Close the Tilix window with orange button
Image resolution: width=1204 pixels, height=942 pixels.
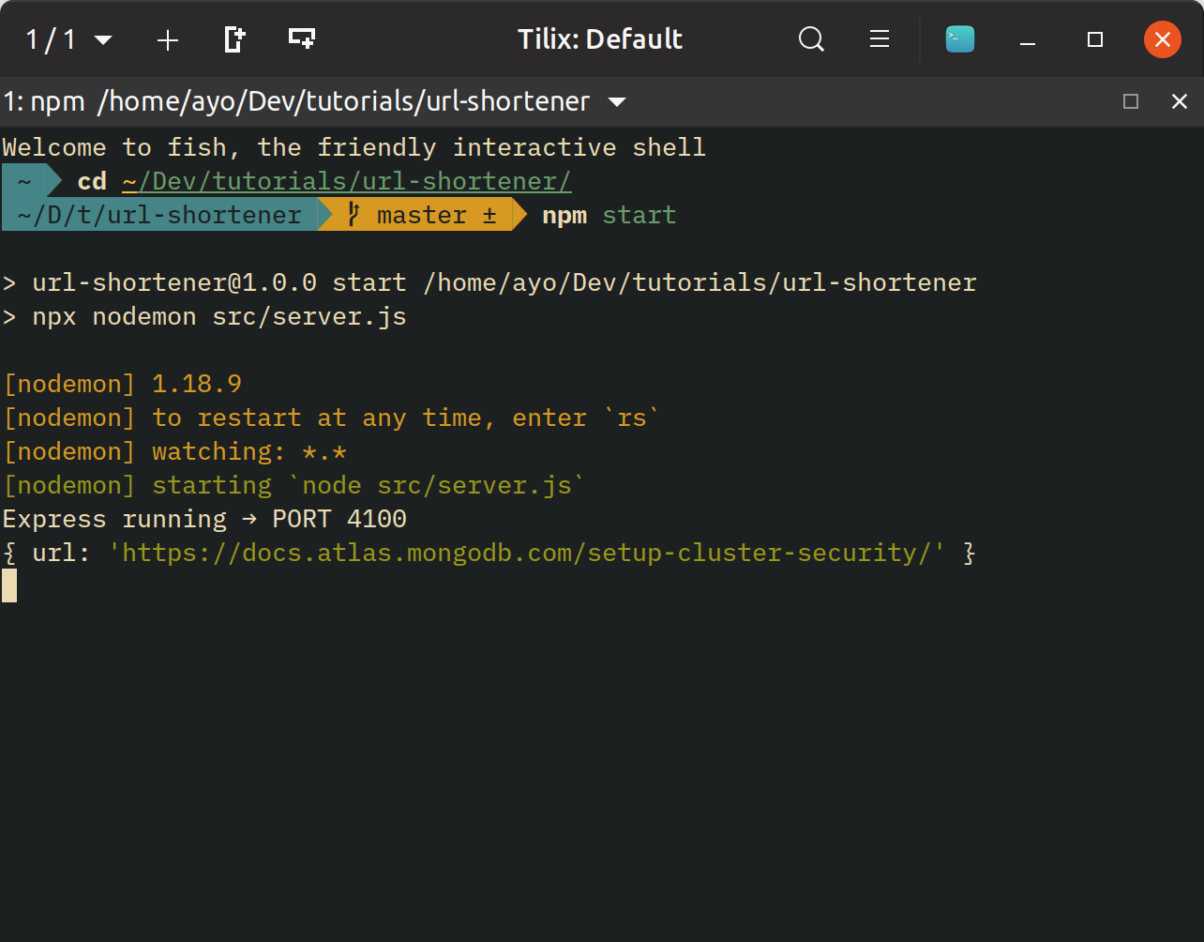coord(1162,39)
